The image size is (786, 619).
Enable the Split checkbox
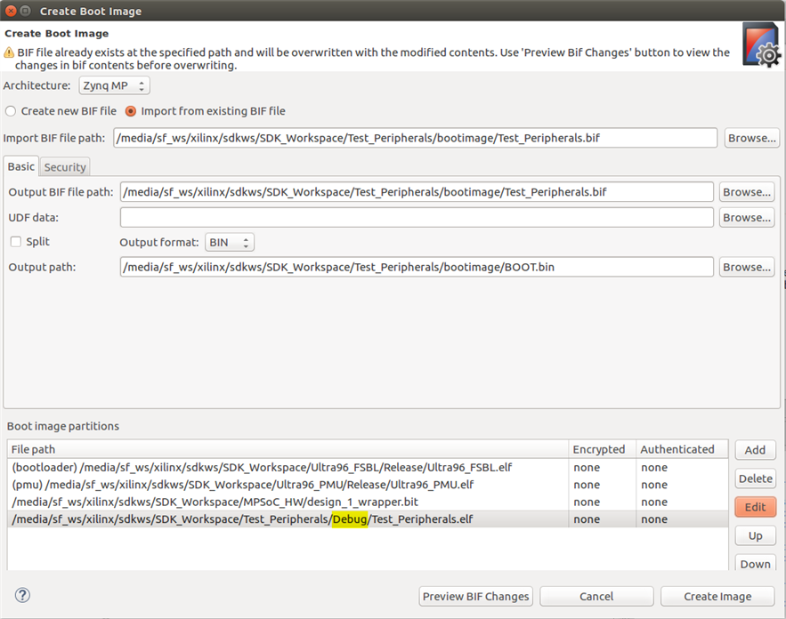[x=15, y=242]
